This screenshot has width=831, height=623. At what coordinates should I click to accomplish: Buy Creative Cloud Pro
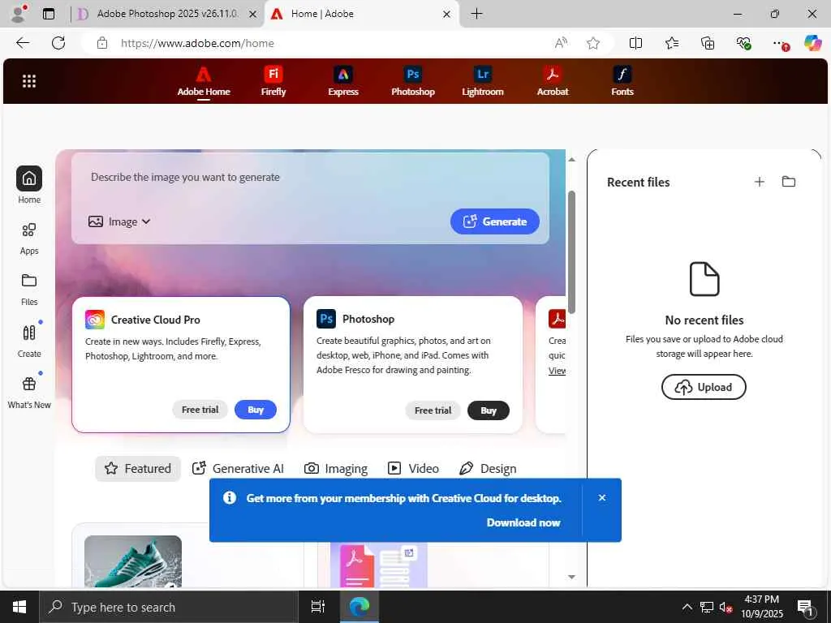256,410
